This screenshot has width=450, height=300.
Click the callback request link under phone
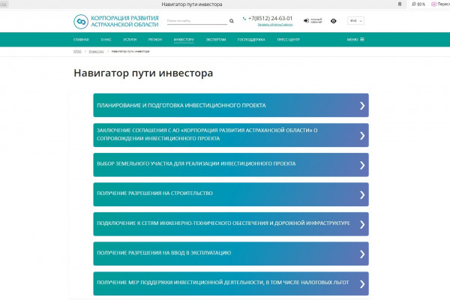[x=275, y=25]
